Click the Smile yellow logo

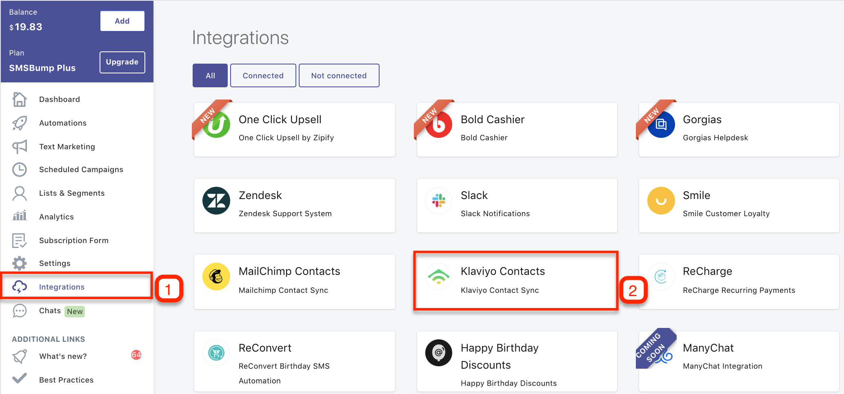tap(661, 201)
